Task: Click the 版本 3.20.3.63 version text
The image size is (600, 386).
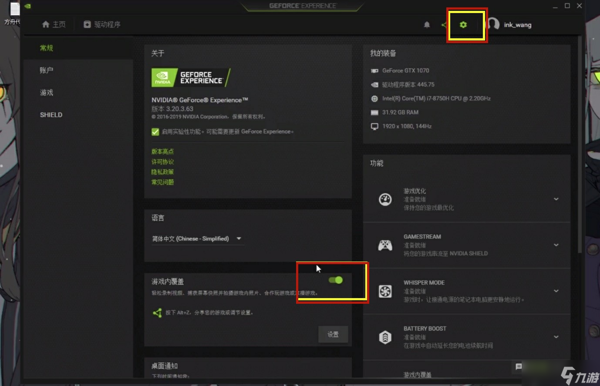Action: pos(172,109)
